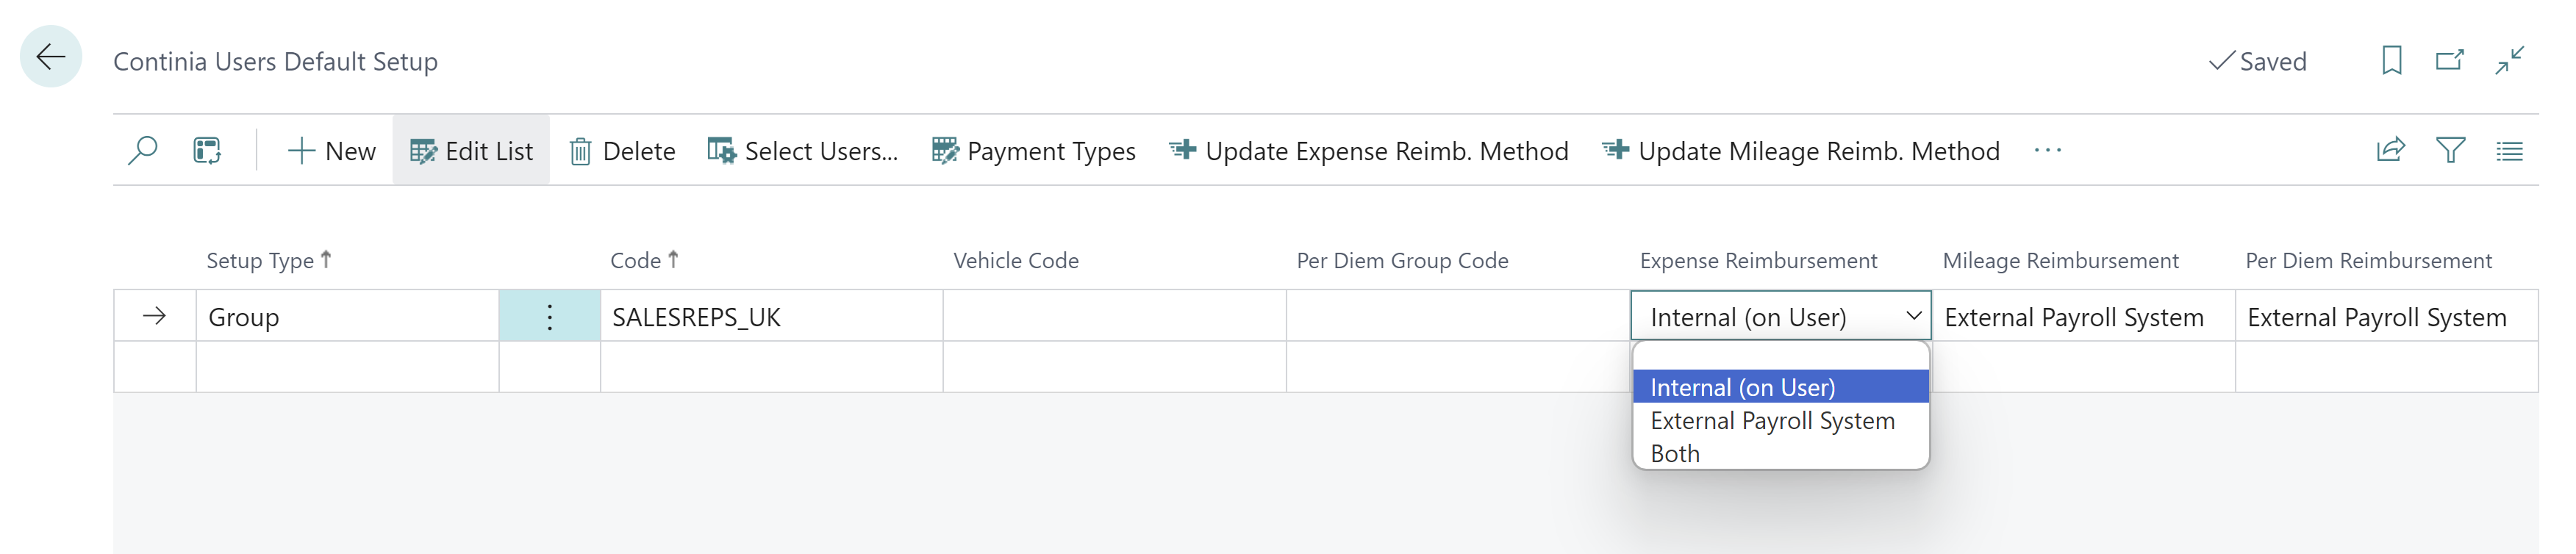Click the analysis mode icon beside search
Screen dimensions: 2576x554
[x=207, y=151]
